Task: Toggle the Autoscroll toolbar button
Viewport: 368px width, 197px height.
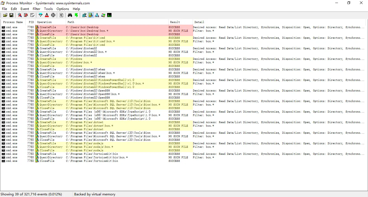Action: tap(26, 15)
